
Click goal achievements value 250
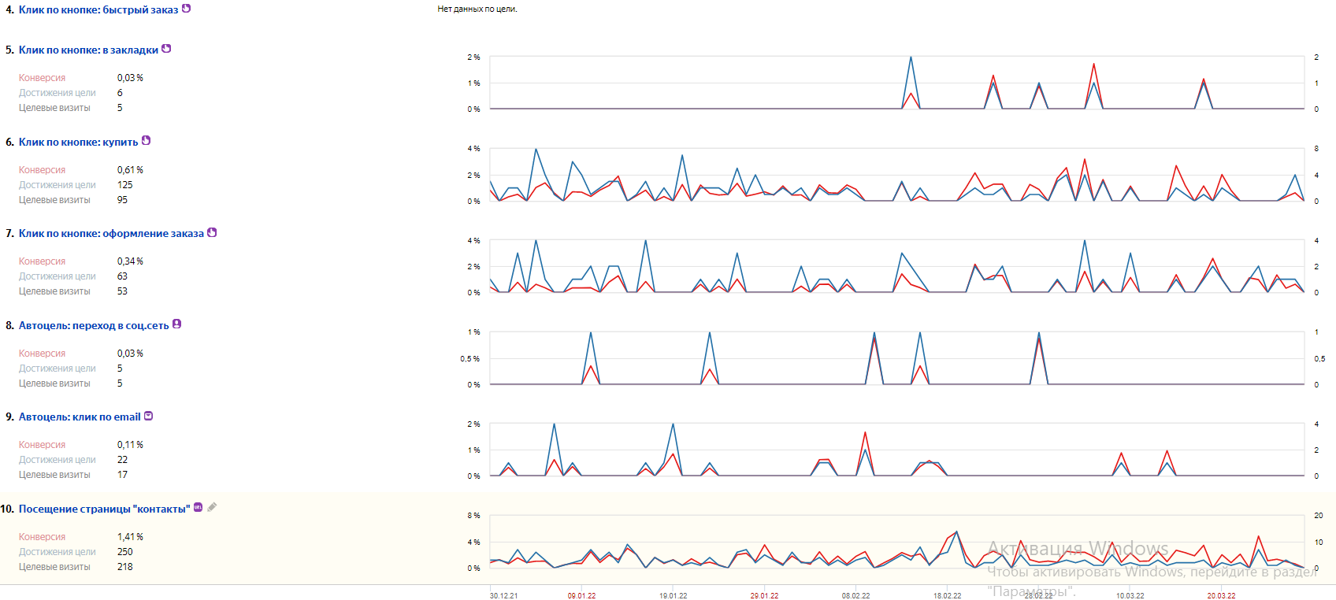coord(124,552)
